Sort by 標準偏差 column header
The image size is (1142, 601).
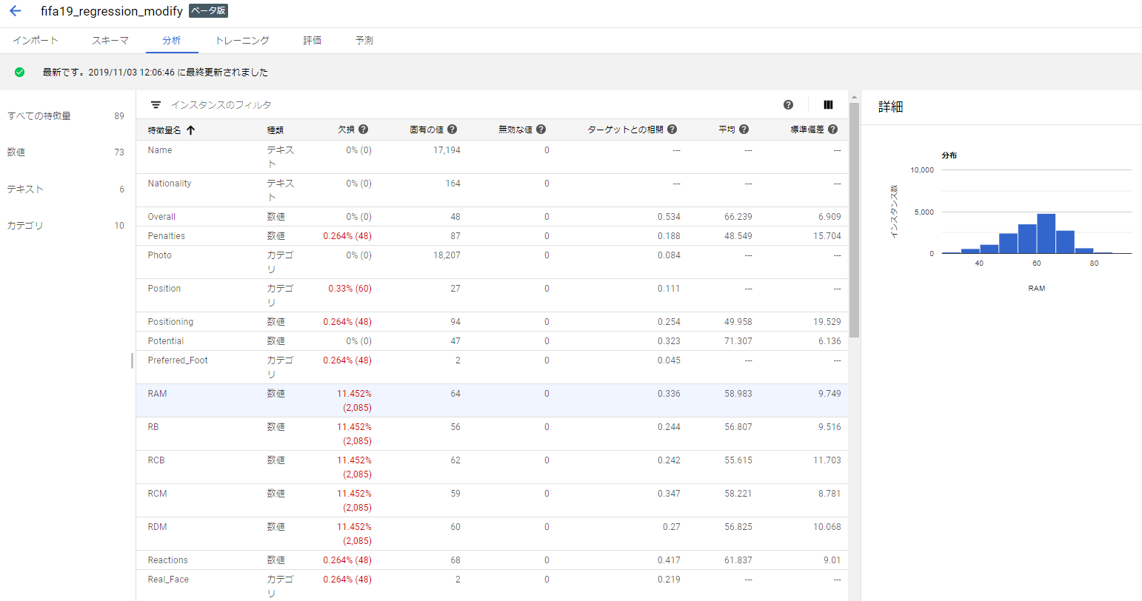pyautogui.click(x=808, y=130)
